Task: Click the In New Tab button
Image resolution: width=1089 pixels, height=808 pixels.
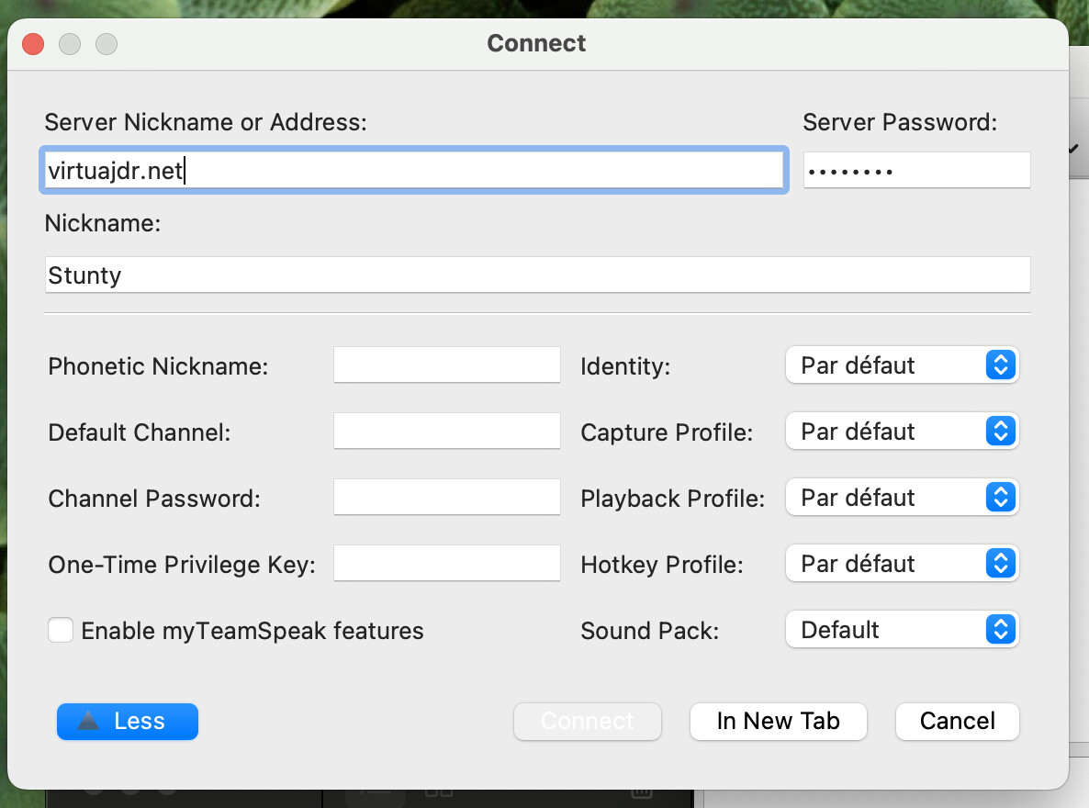Action: 778,722
